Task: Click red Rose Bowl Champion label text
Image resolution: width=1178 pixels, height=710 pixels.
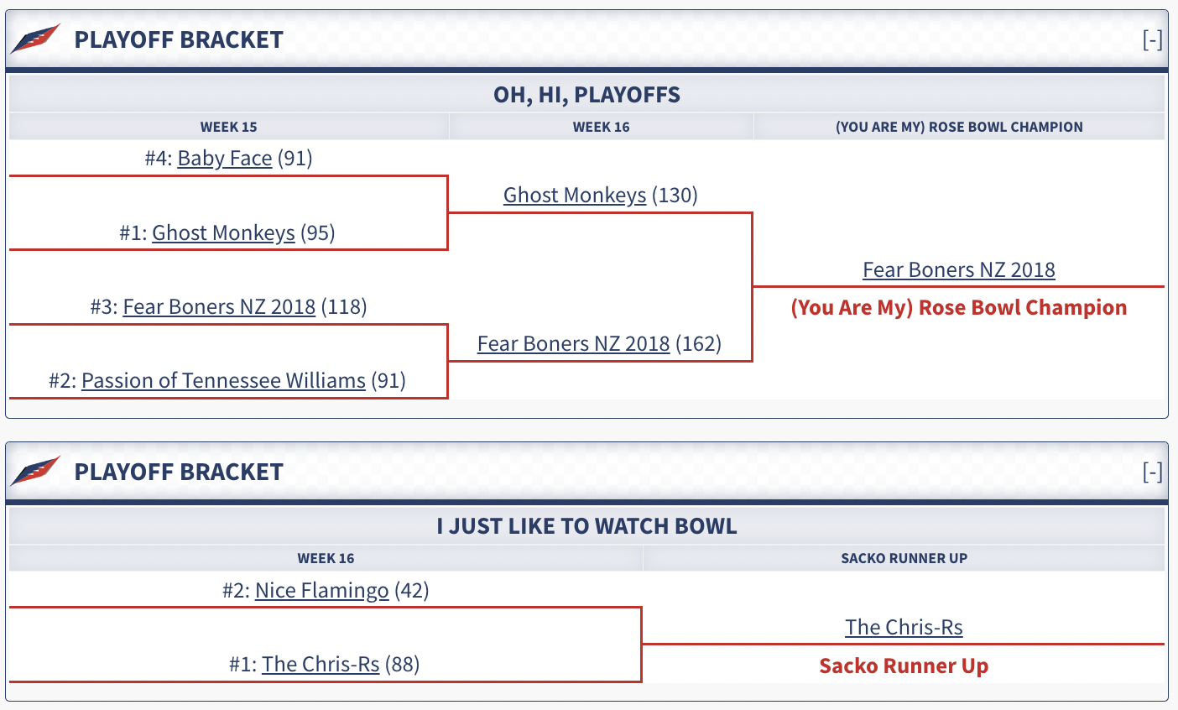Action: click(x=959, y=308)
